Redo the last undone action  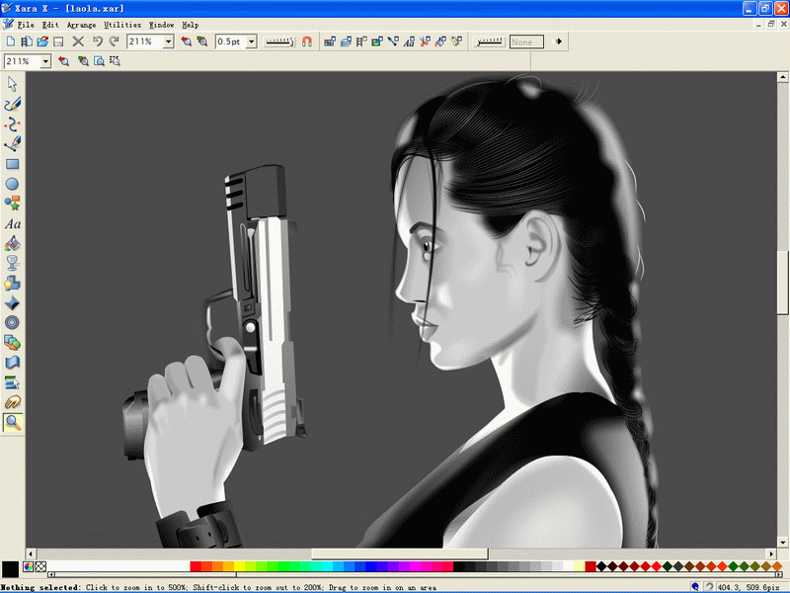115,42
